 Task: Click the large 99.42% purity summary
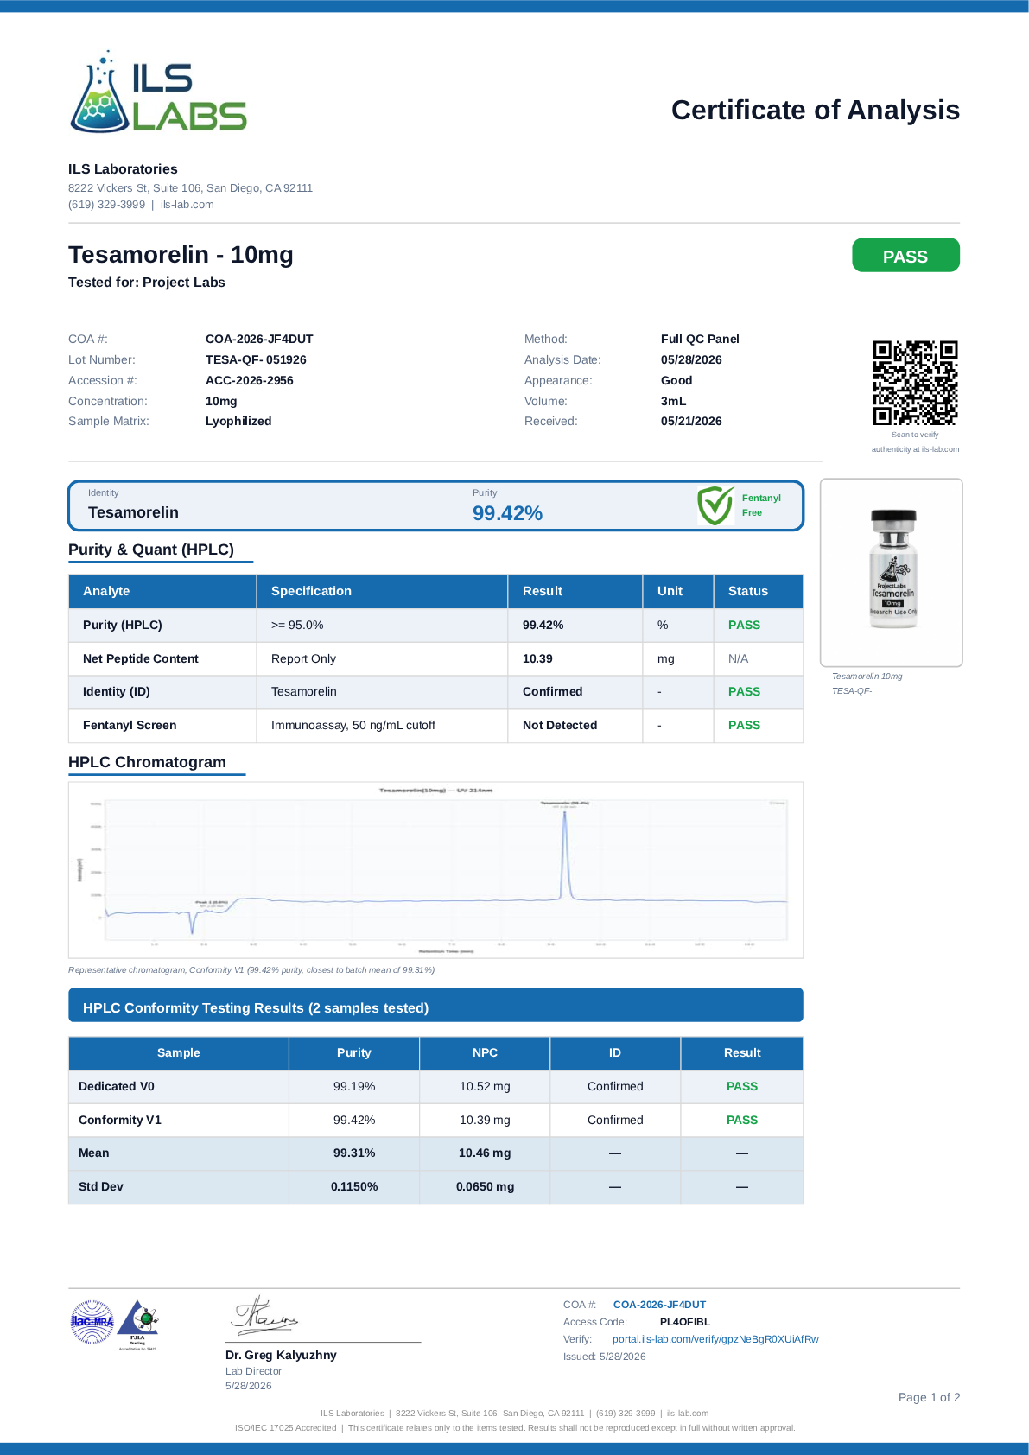coord(507,513)
